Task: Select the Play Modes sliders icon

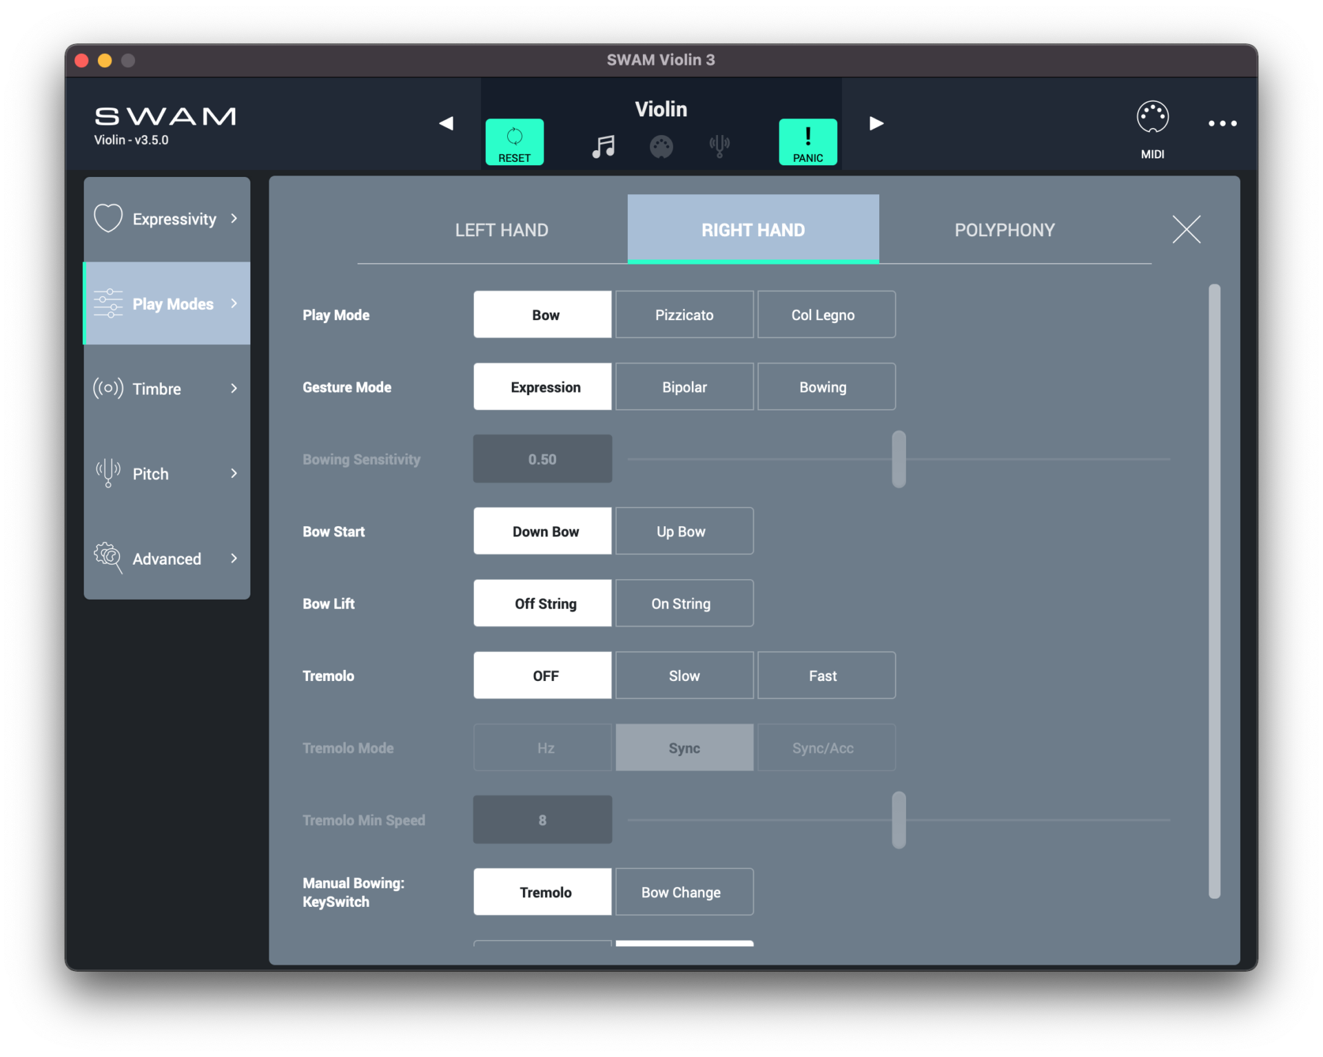Action: click(x=107, y=303)
